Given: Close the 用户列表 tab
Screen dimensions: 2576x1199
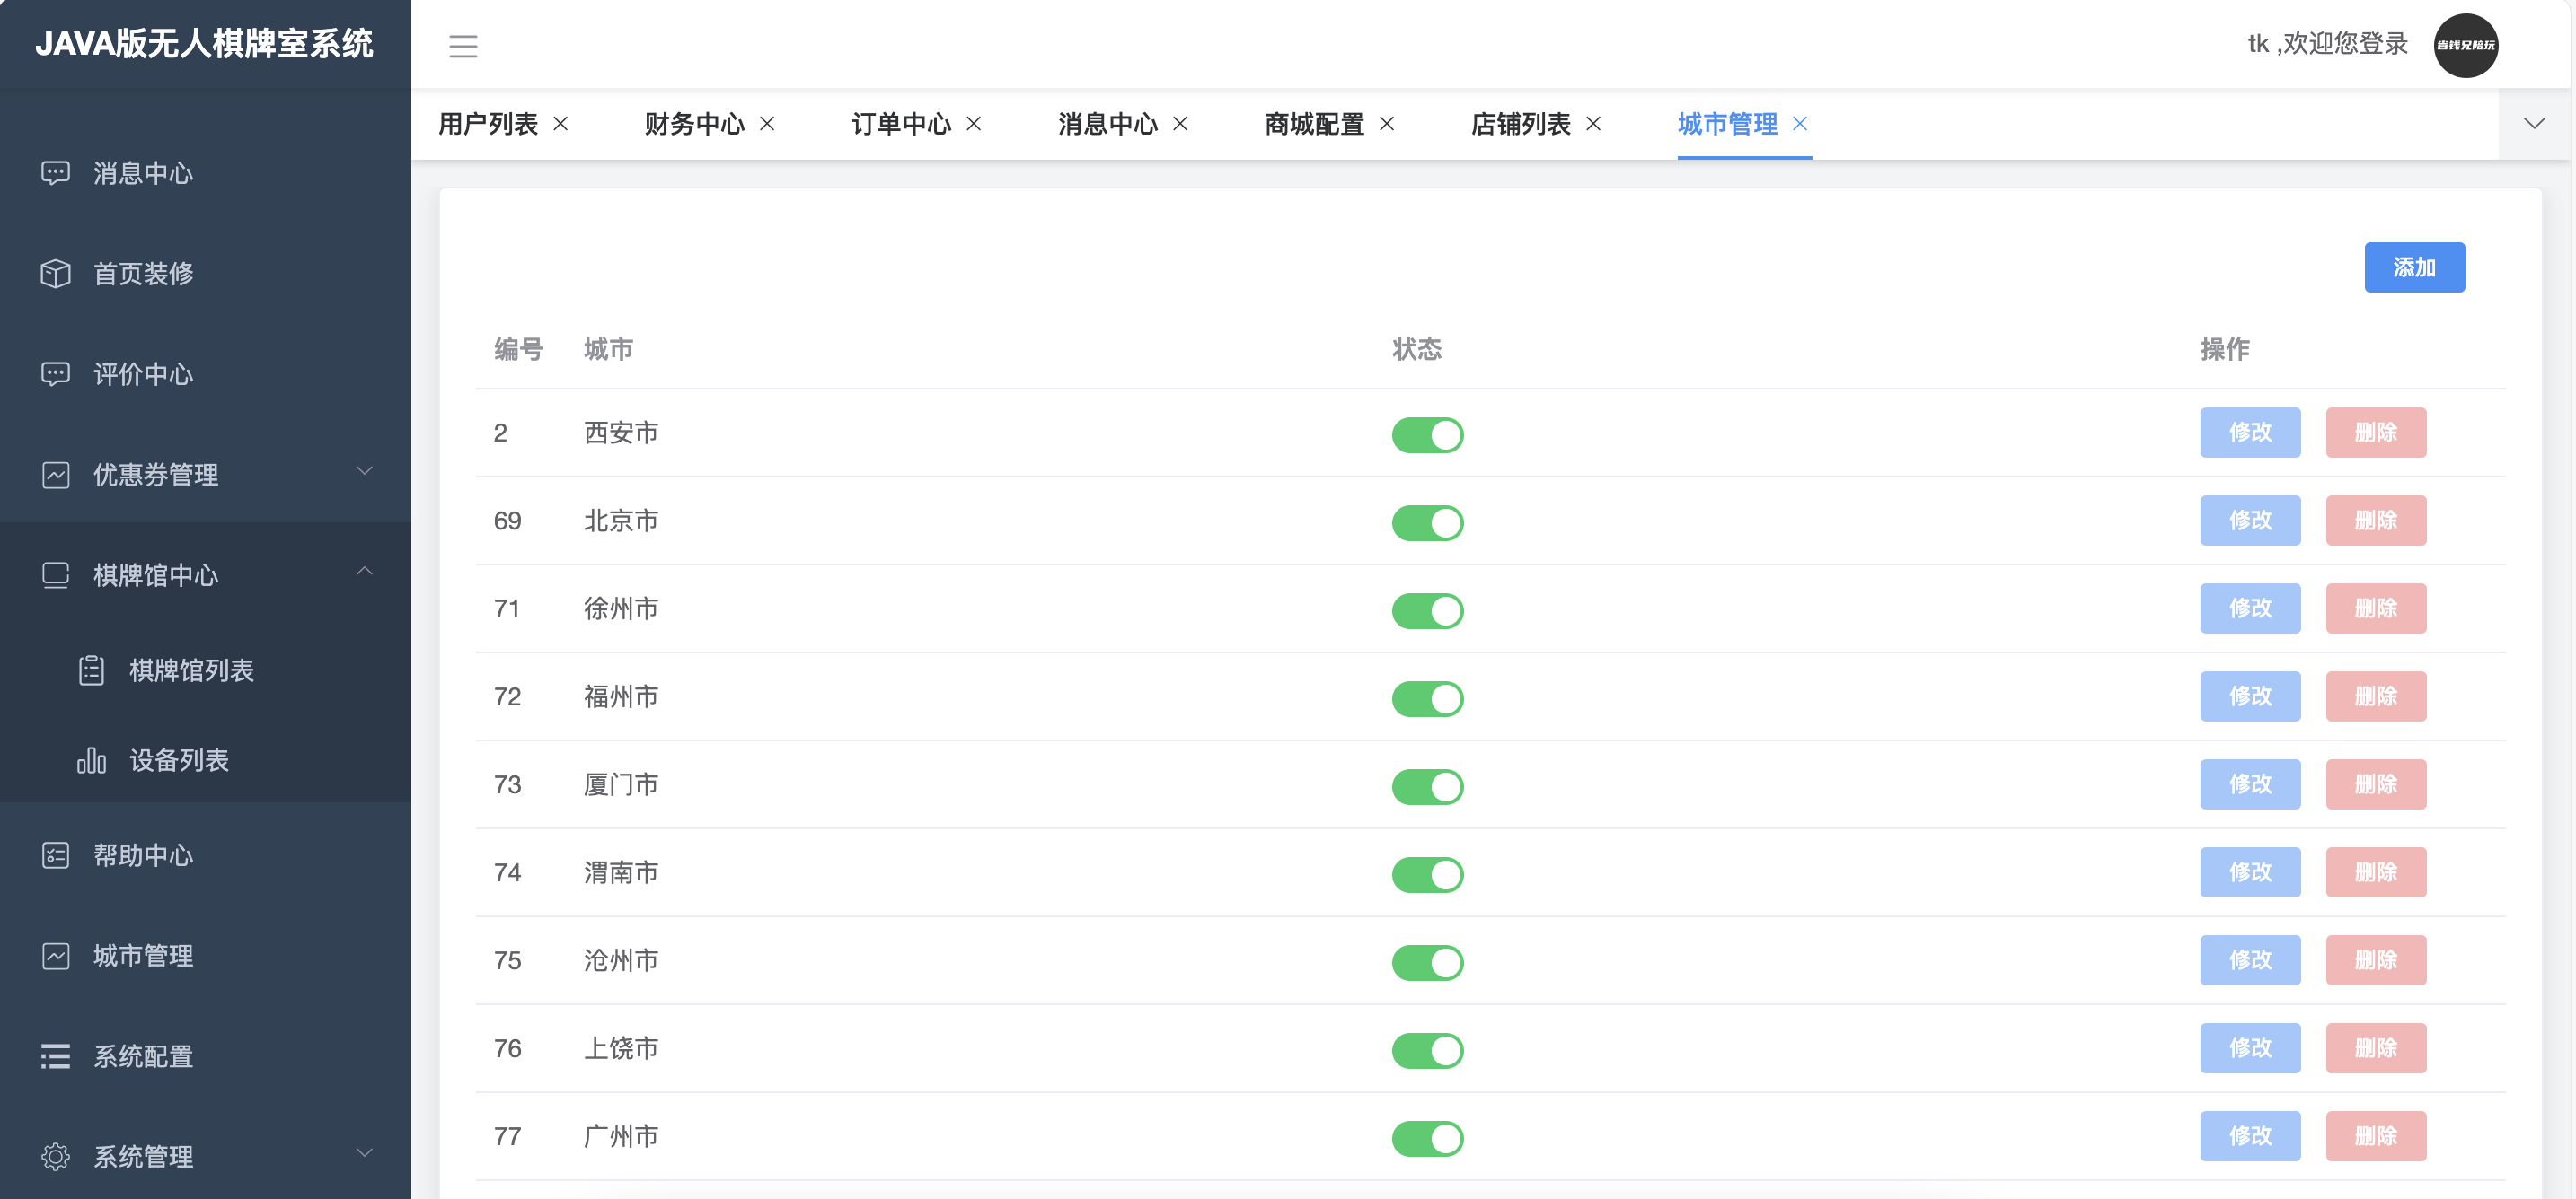Looking at the screenshot, I should pyautogui.click(x=561, y=123).
